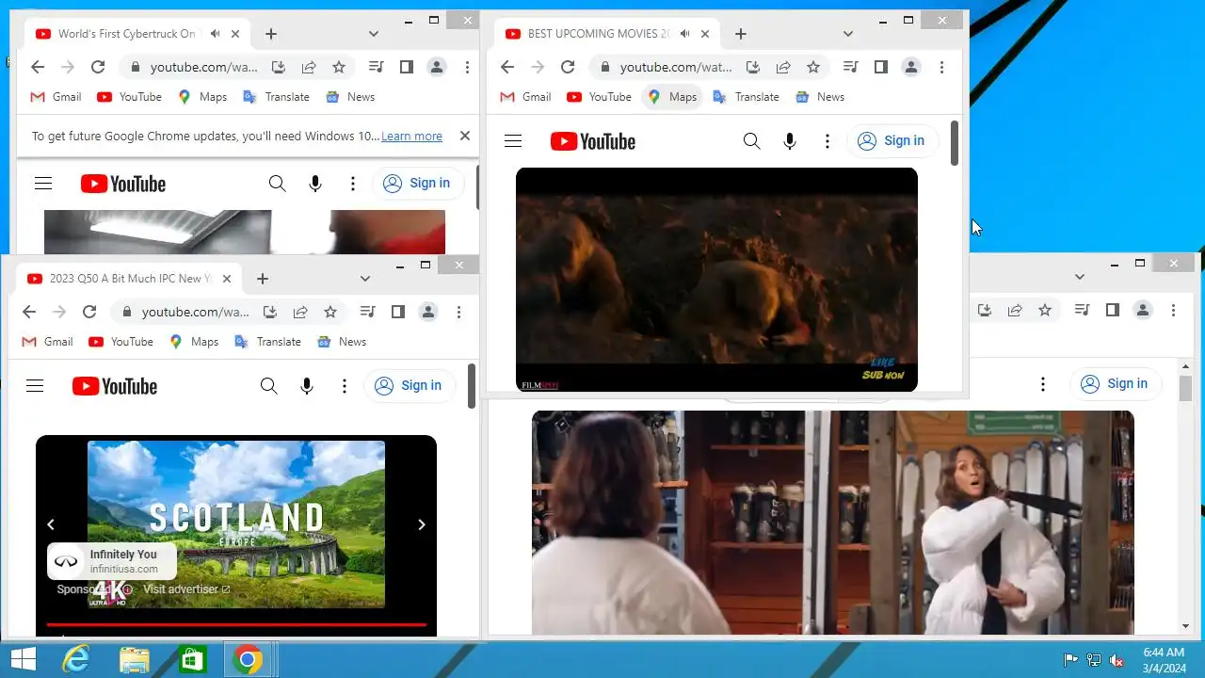
Task: Install app icon in Cybertruck window address bar
Action: (x=279, y=67)
